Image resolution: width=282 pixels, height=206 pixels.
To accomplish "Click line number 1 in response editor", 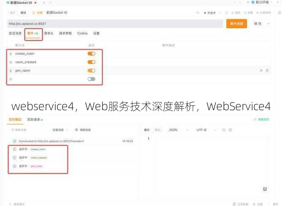I will click(148, 138).
